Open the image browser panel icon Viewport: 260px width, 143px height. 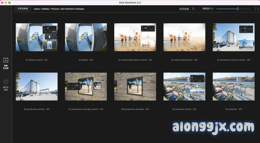click(x=6, y=60)
